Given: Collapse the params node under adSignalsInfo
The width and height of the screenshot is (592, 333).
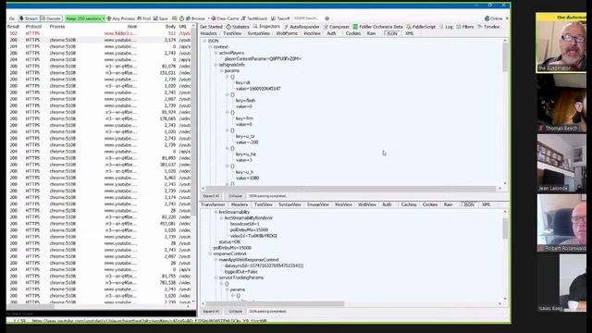Looking at the screenshot, I should coord(222,70).
